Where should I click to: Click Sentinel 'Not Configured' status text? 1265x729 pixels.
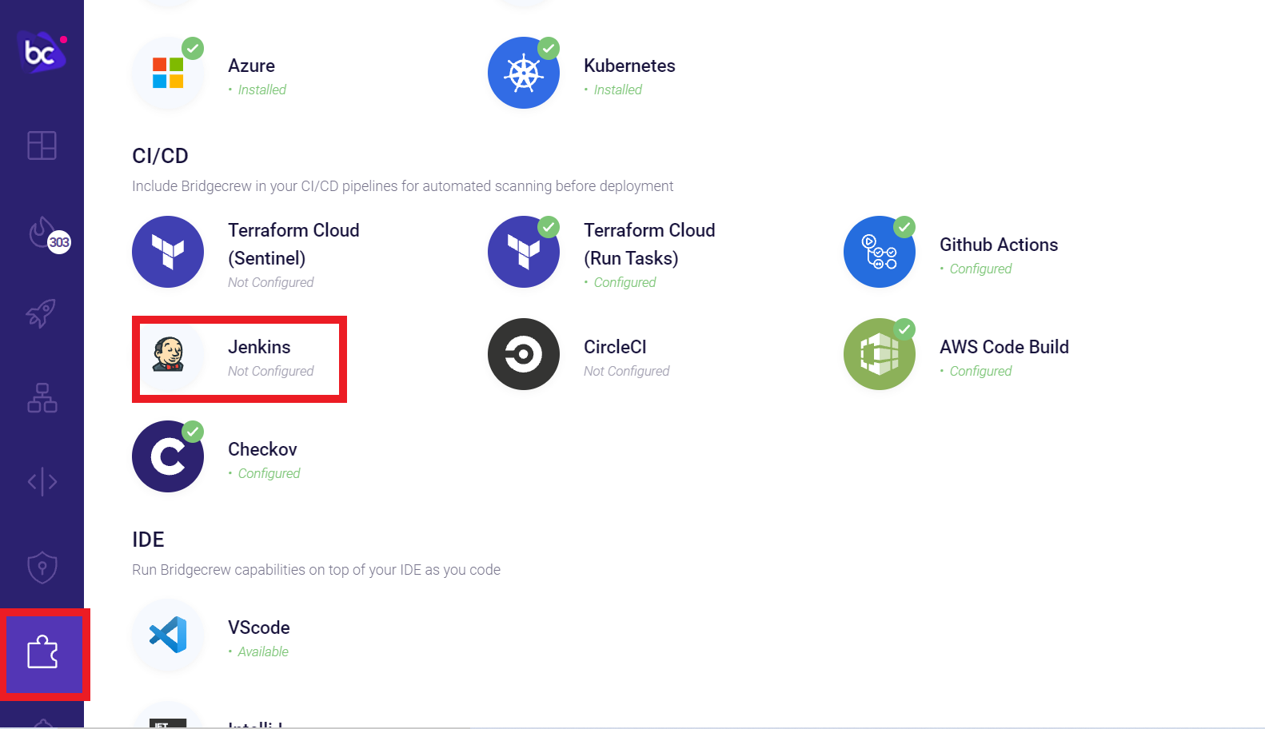click(271, 282)
